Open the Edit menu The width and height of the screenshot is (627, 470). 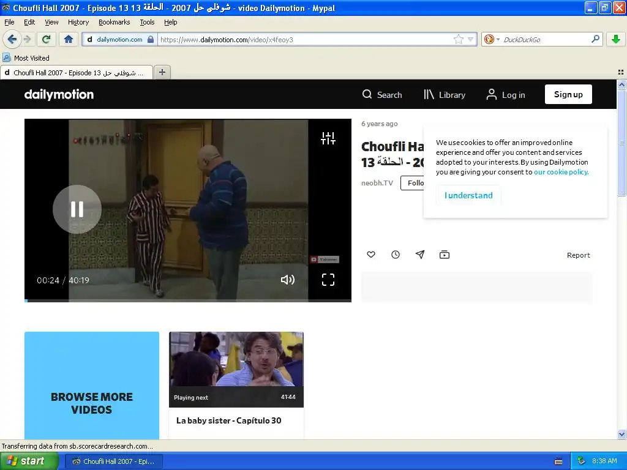(x=29, y=22)
